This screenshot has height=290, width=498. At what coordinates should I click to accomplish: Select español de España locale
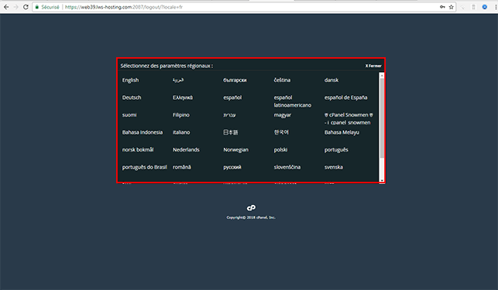(345, 97)
